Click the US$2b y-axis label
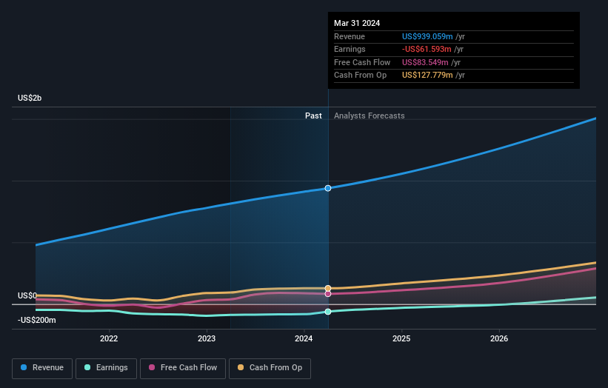 click(x=30, y=98)
